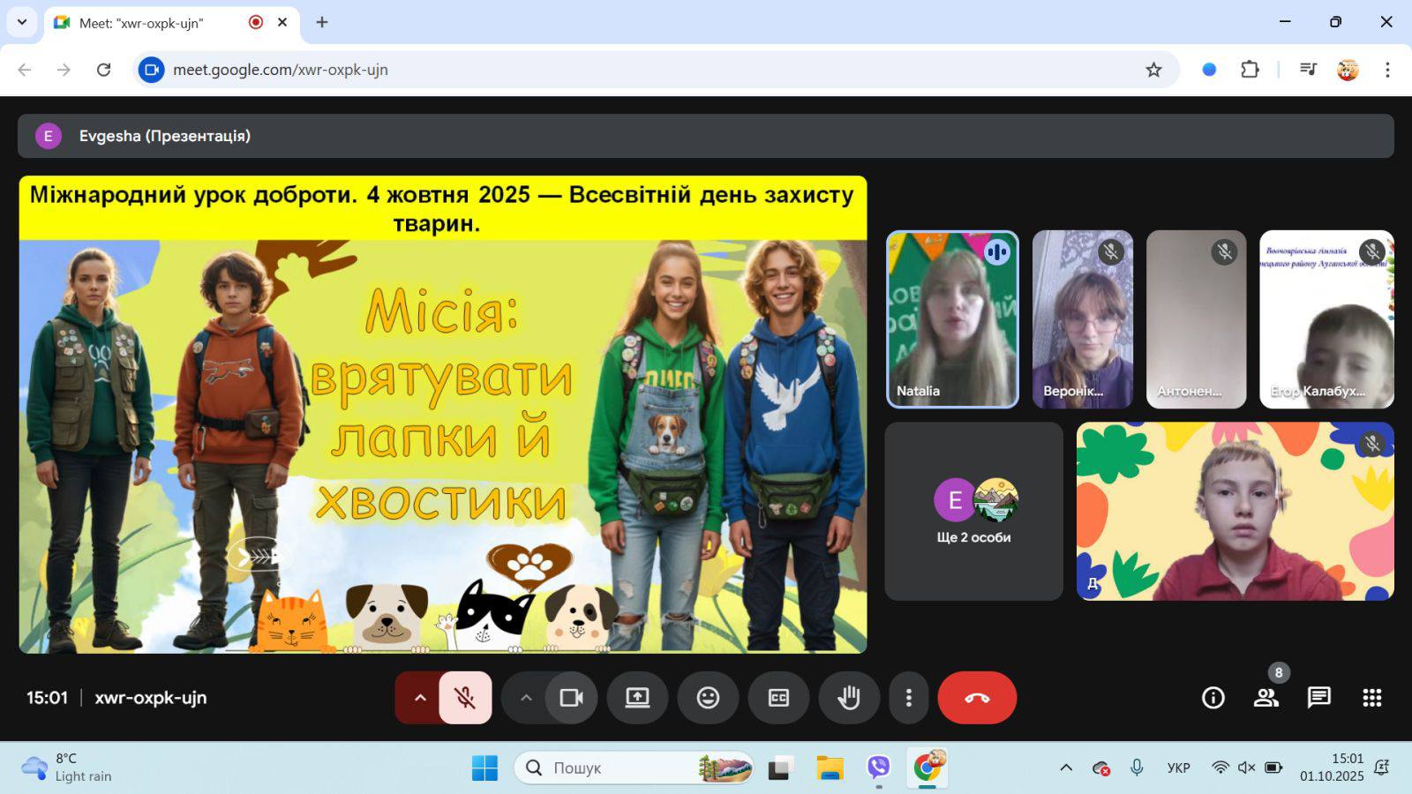The image size is (1412, 794).
Task: Open the activities grid icon
Action: point(1371,698)
